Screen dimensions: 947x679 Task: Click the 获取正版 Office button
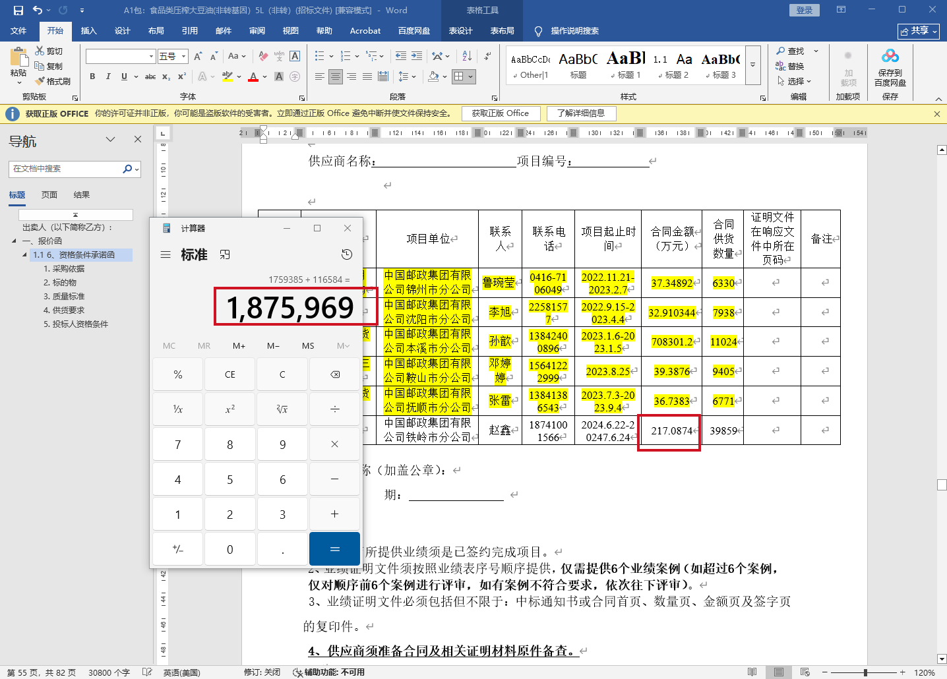[500, 113]
